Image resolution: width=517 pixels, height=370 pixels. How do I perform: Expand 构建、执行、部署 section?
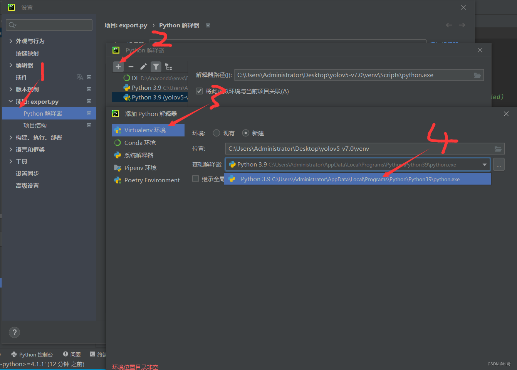11,137
